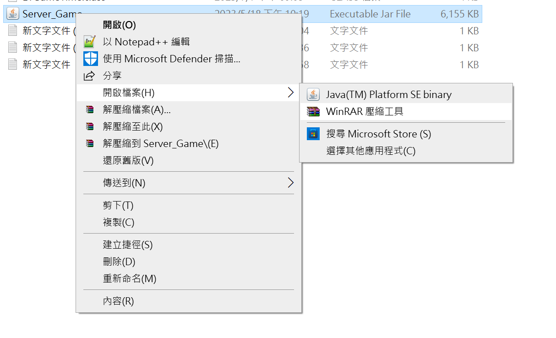Viewport: 556px width, 338px height.
Task: Select 剪下(T) to cut the file
Action: pos(118,205)
